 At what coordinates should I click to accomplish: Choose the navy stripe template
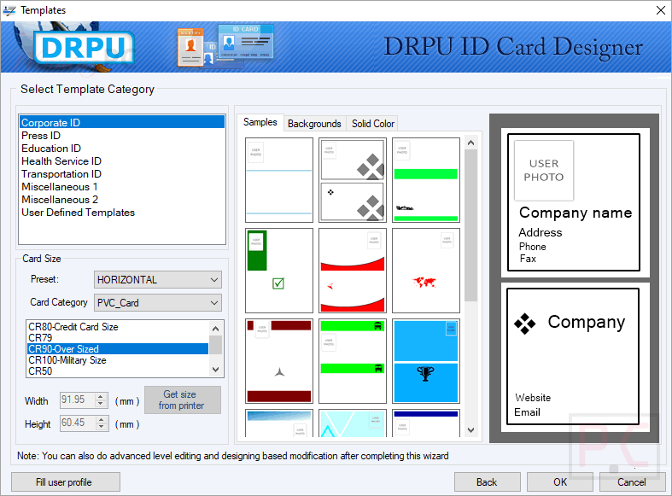(425, 423)
